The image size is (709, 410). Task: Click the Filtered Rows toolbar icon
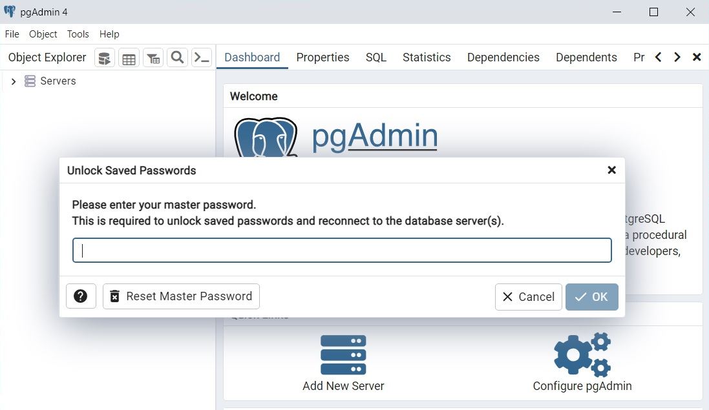tap(153, 58)
